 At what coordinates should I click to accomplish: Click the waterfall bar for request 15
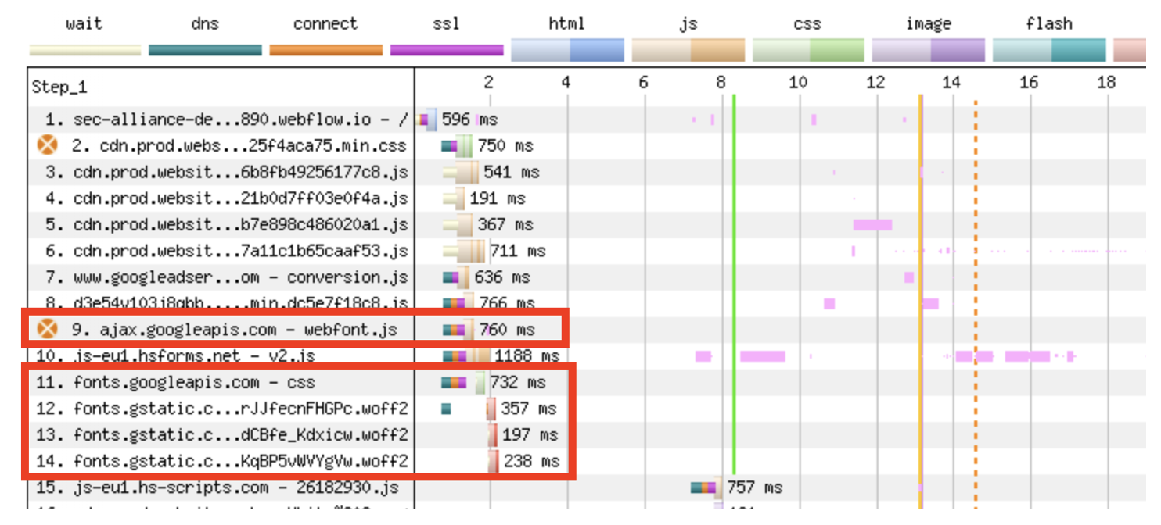point(706,487)
